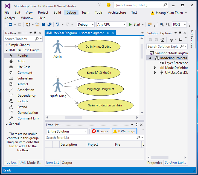Switch to the UML Model Explorer tab
The width and height of the screenshot is (198, 175).
(x=30, y=163)
